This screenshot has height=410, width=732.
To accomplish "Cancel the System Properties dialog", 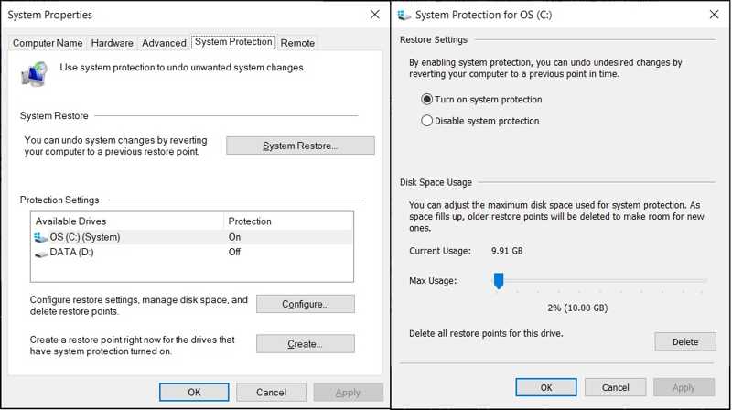I will pyautogui.click(x=271, y=393).
